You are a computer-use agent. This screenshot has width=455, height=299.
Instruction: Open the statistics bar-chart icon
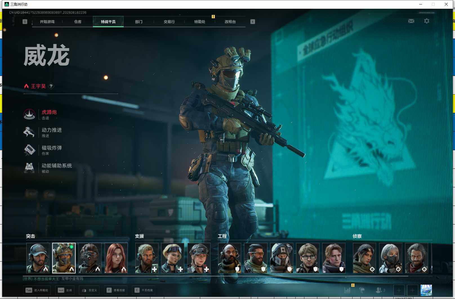pos(347,290)
